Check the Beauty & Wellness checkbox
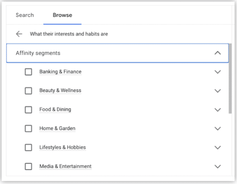The height and width of the screenshot is (184, 237). (28, 91)
